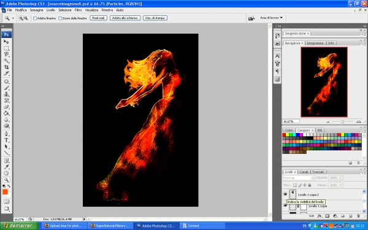Image resolution: width=368 pixels, height=230 pixels.
Task: Add a layer style with fx icon
Action: 320,216
